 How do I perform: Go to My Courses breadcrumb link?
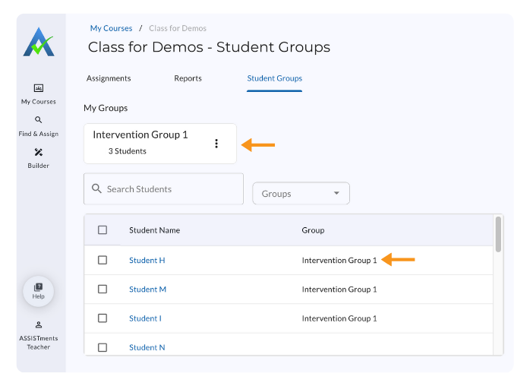(x=111, y=29)
